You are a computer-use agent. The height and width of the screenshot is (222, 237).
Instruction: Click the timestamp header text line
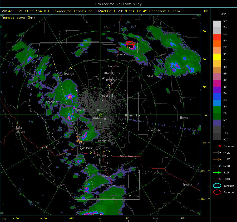(92, 11)
